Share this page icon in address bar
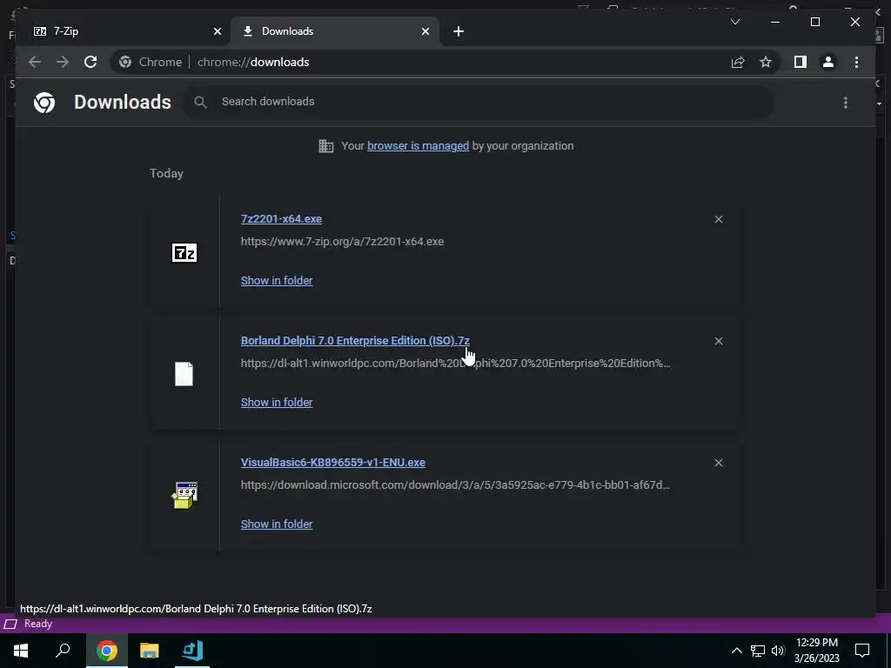 [738, 62]
